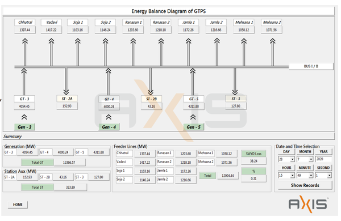
Task: Click the % green label
Action: pyautogui.click(x=253, y=171)
